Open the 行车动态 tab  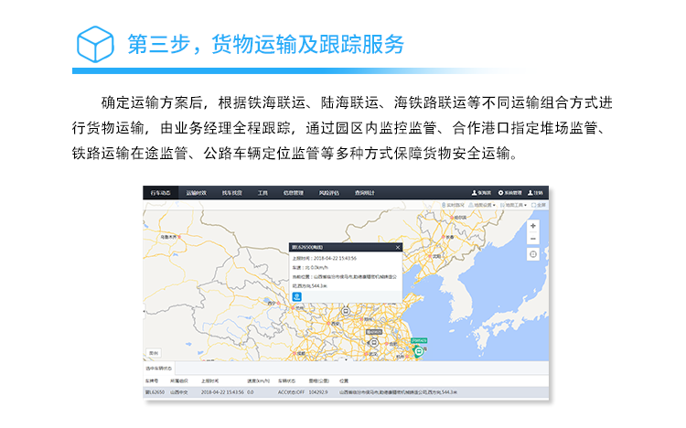click(160, 193)
